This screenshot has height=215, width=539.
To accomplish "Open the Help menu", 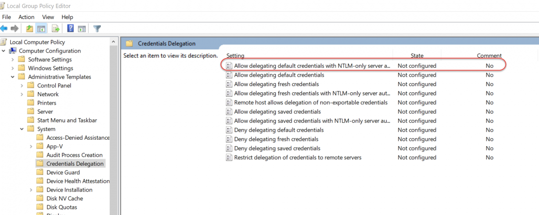I will click(x=68, y=17).
